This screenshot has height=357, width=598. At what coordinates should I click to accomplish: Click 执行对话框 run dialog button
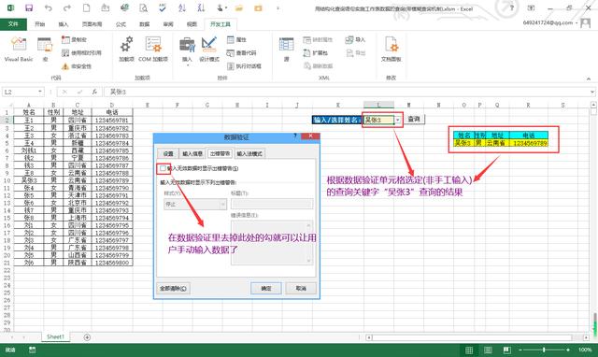[x=244, y=66]
